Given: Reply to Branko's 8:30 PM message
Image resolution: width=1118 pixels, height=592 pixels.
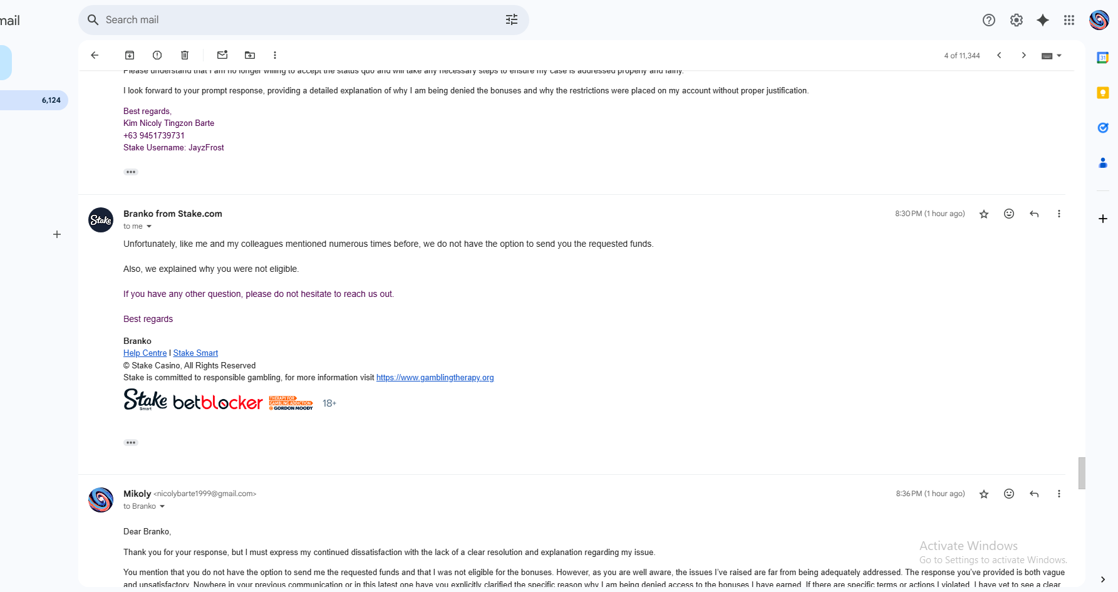Looking at the screenshot, I should pyautogui.click(x=1034, y=214).
